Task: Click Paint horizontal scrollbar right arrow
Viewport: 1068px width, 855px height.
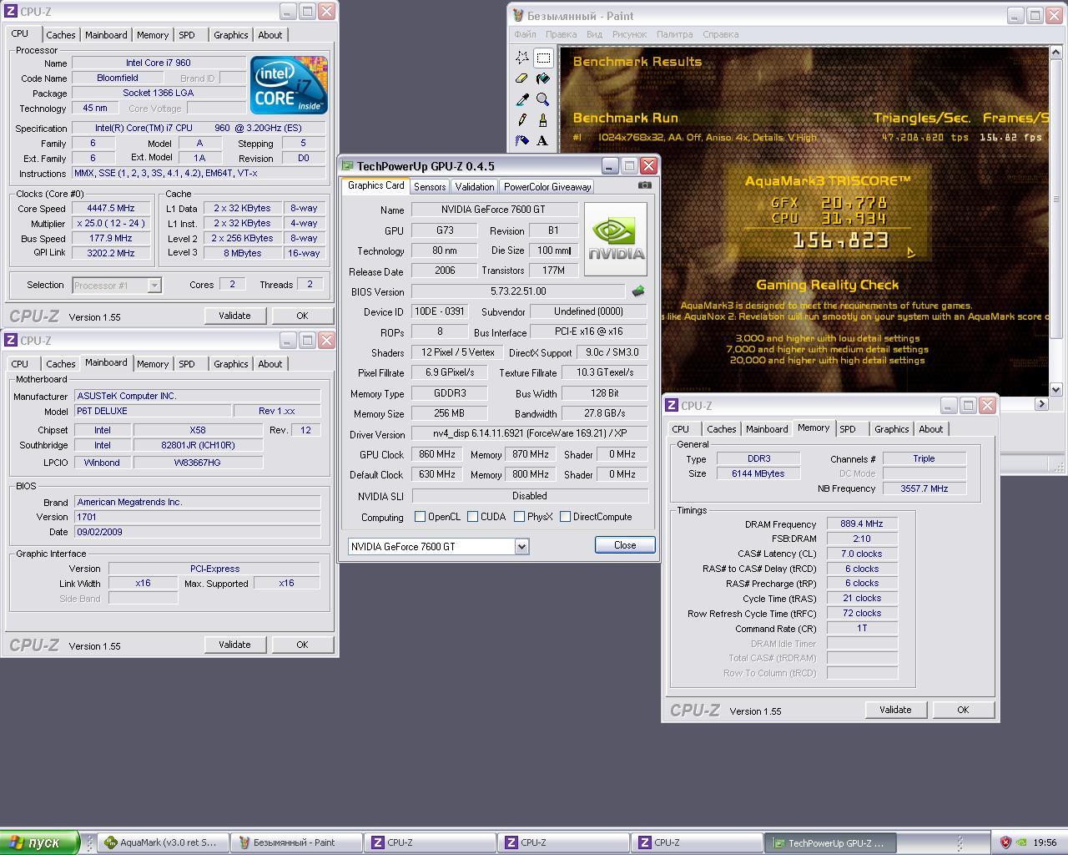Action: point(1041,404)
